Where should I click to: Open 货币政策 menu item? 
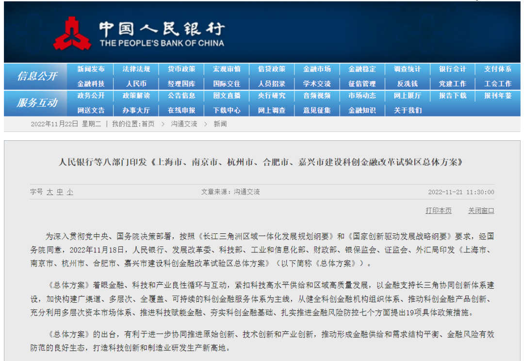tap(181, 69)
